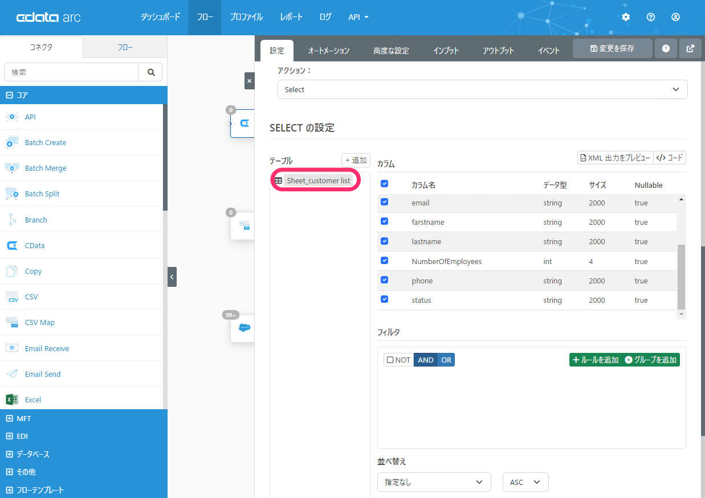Screen dimensions: 705x498
Task: Click the CData Arc logo
Action: point(48,17)
